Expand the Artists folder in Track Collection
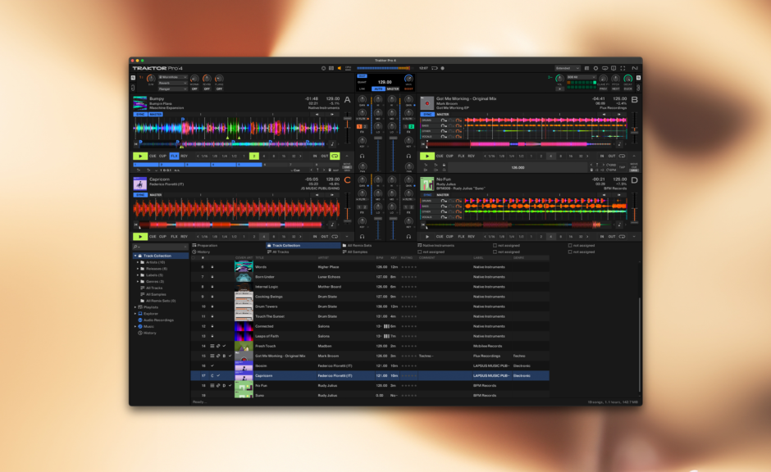Screen dimensions: 771x472 [137, 263]
